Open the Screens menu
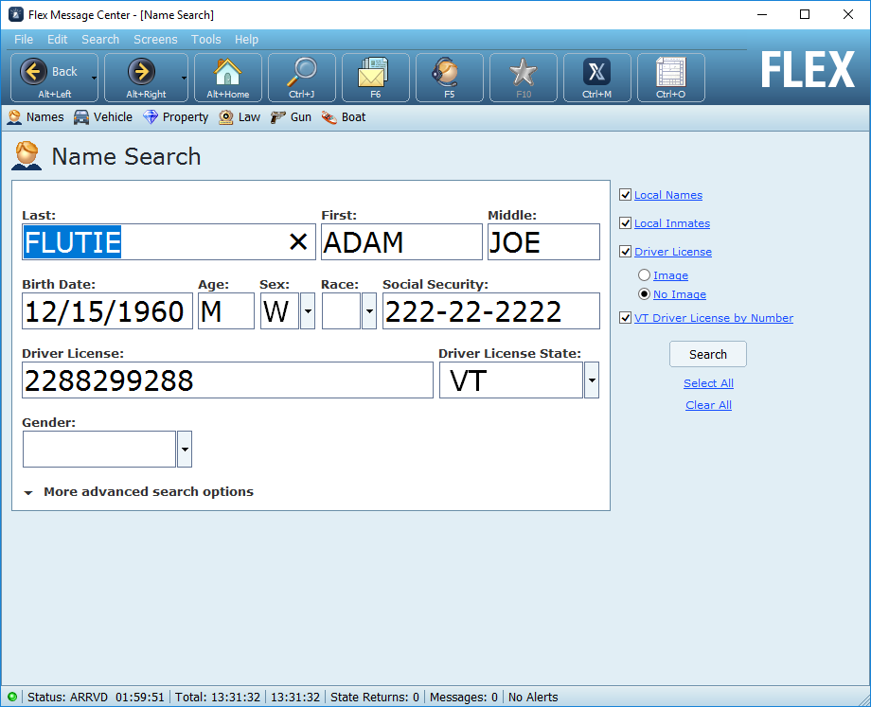871x707 pixels. (x=155, y=40)
